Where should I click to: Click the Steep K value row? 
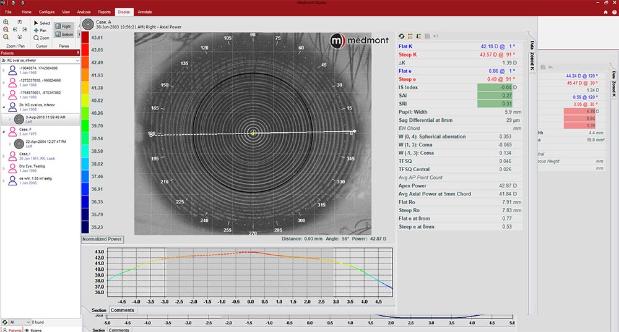pyautogui.click(x=460, y=54)
